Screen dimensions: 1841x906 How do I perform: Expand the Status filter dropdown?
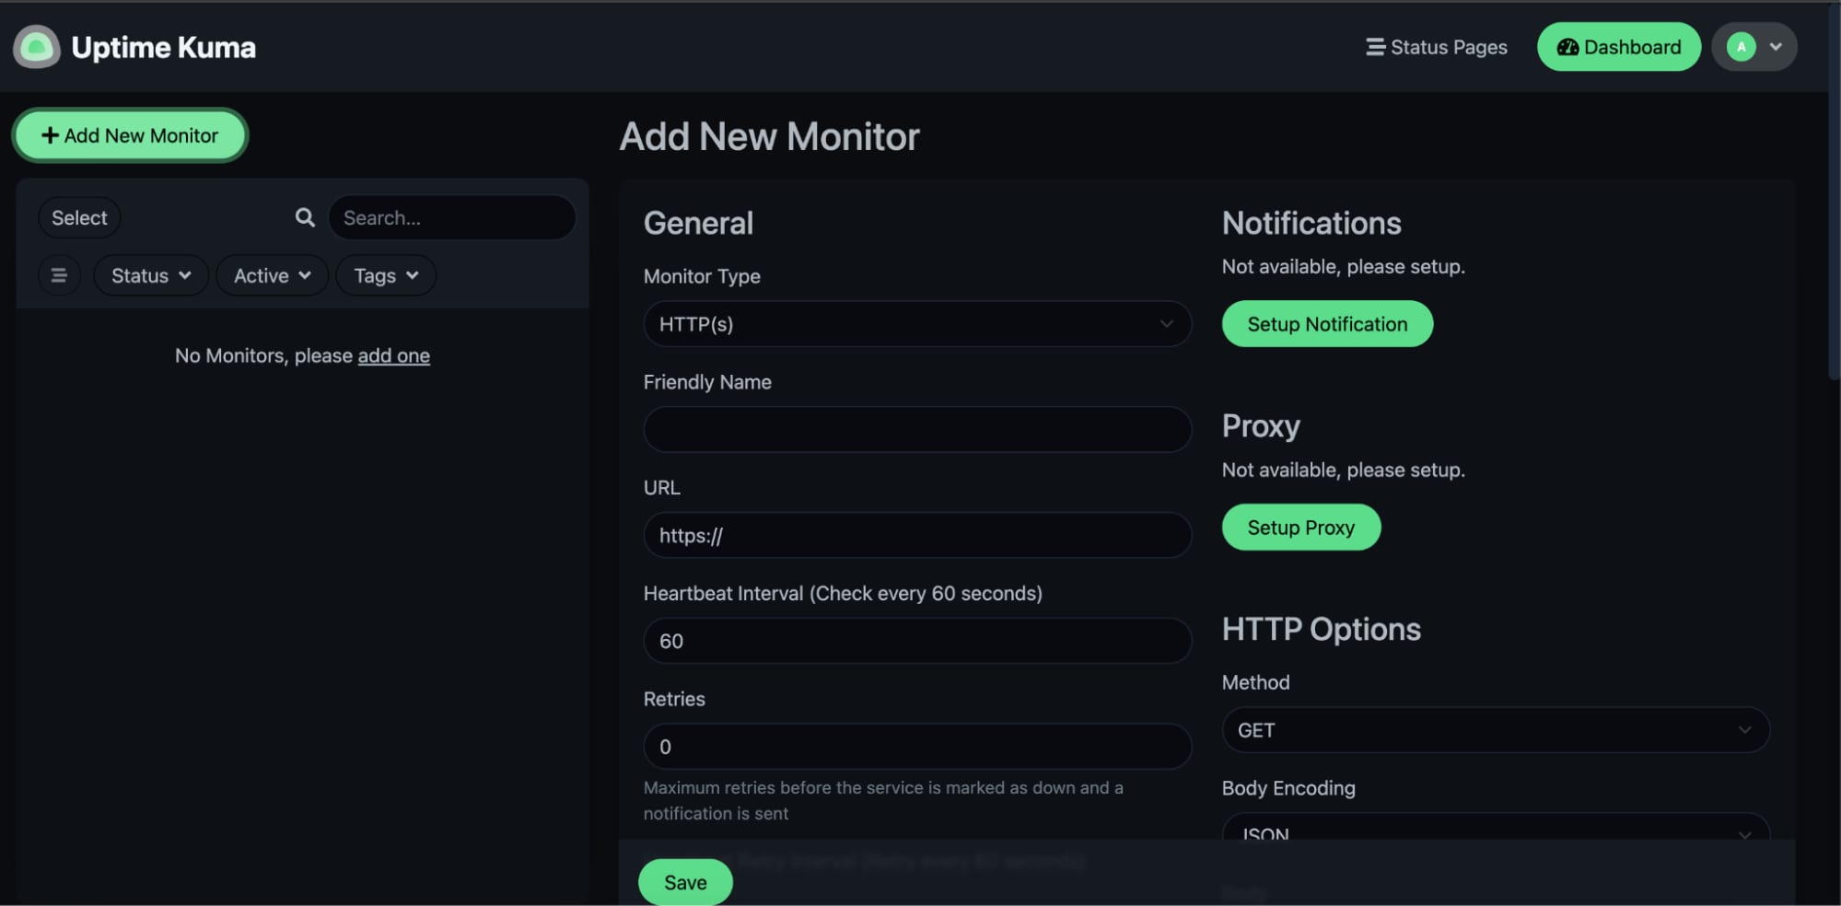click(x=150, y=274)
